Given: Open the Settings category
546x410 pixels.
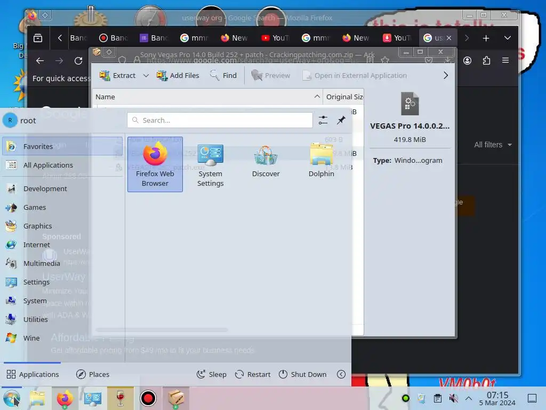Looking at the screenshot, I should tap(63, 282).
